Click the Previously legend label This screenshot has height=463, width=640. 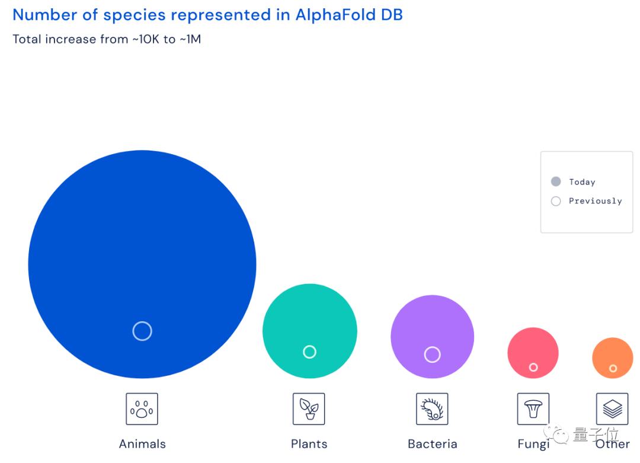[x=595, y=201]
